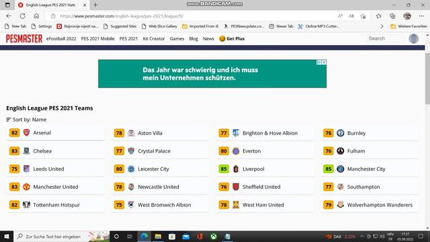Open the Wolverhampton Wanderers team link
Viewport: 430px width, 242px height.
(x=380, y=204)
